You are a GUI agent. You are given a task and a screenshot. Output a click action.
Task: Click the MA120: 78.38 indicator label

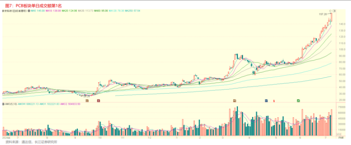(x=116, y=11)
